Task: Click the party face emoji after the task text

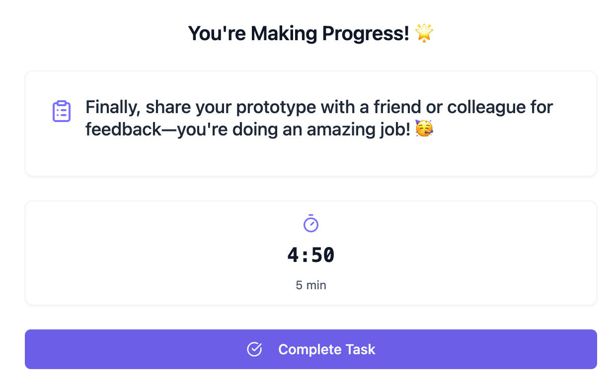Action: 424,129
